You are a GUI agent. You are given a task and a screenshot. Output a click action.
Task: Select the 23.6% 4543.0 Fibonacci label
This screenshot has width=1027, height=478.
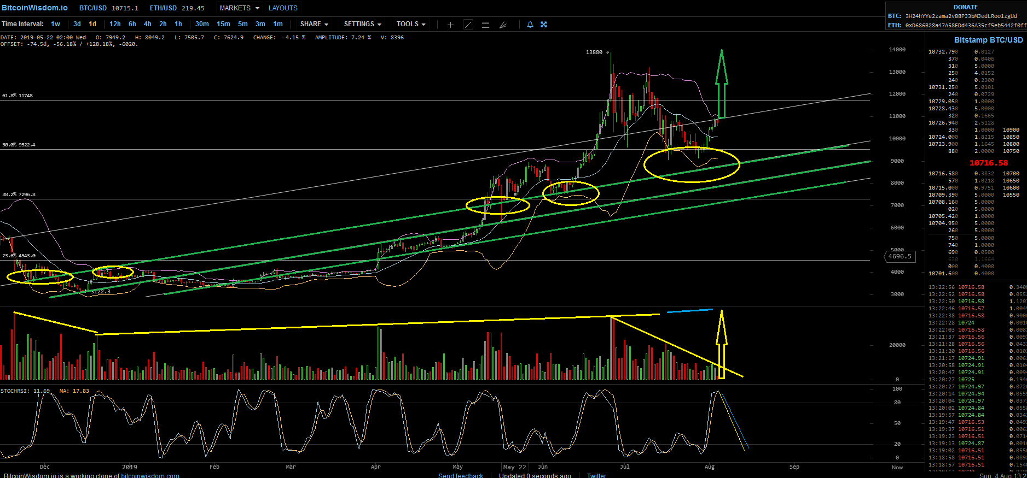click(x=19, y=256)
